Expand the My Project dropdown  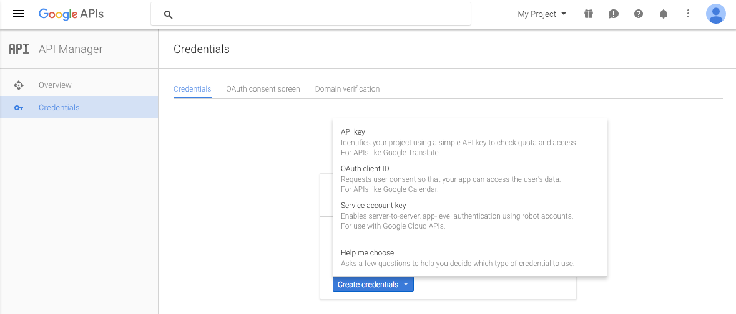(x=542, y=14)
